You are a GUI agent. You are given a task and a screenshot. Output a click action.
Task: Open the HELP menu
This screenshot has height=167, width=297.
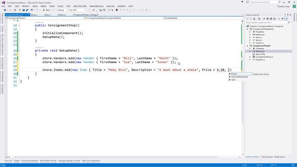(x=131, y=6)
